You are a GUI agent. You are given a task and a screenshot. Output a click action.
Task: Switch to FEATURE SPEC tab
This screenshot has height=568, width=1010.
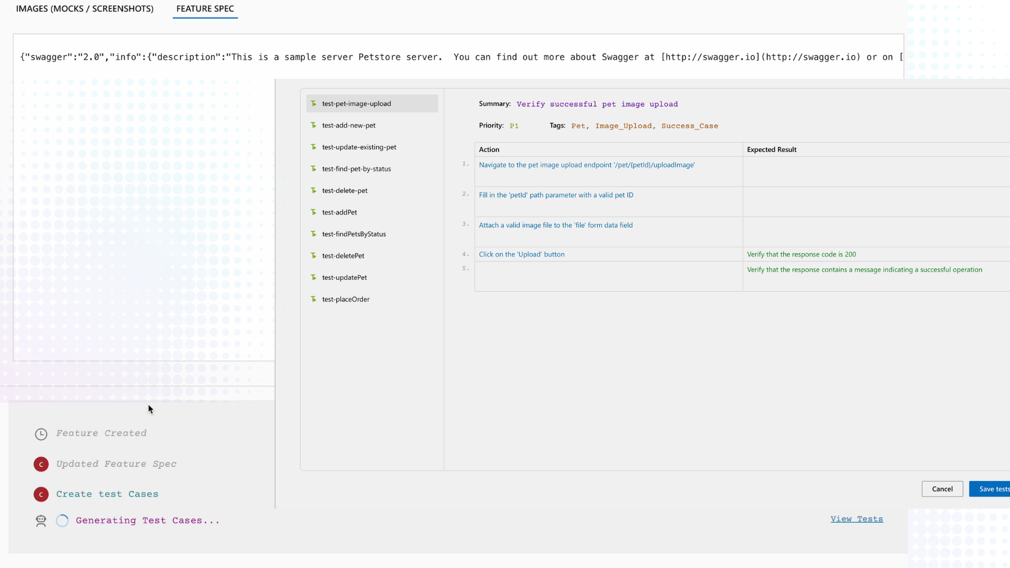point(205,9)
